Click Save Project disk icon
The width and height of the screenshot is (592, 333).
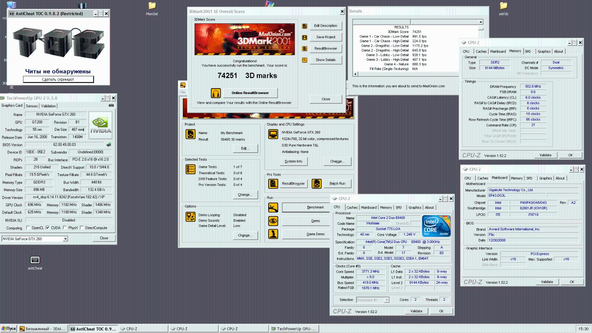pyautogui.click(x=305, y=37)
